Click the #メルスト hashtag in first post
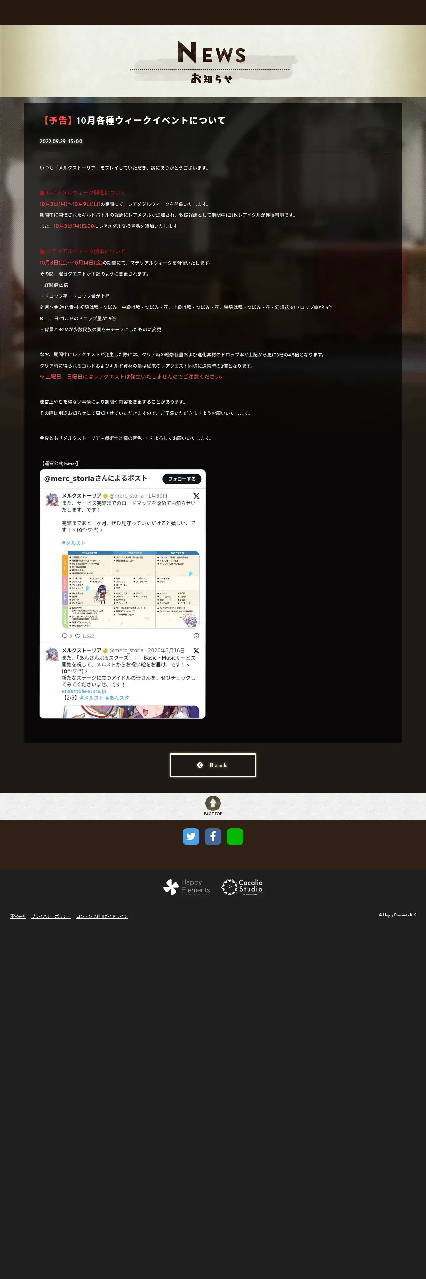 [x=73, y=543]
